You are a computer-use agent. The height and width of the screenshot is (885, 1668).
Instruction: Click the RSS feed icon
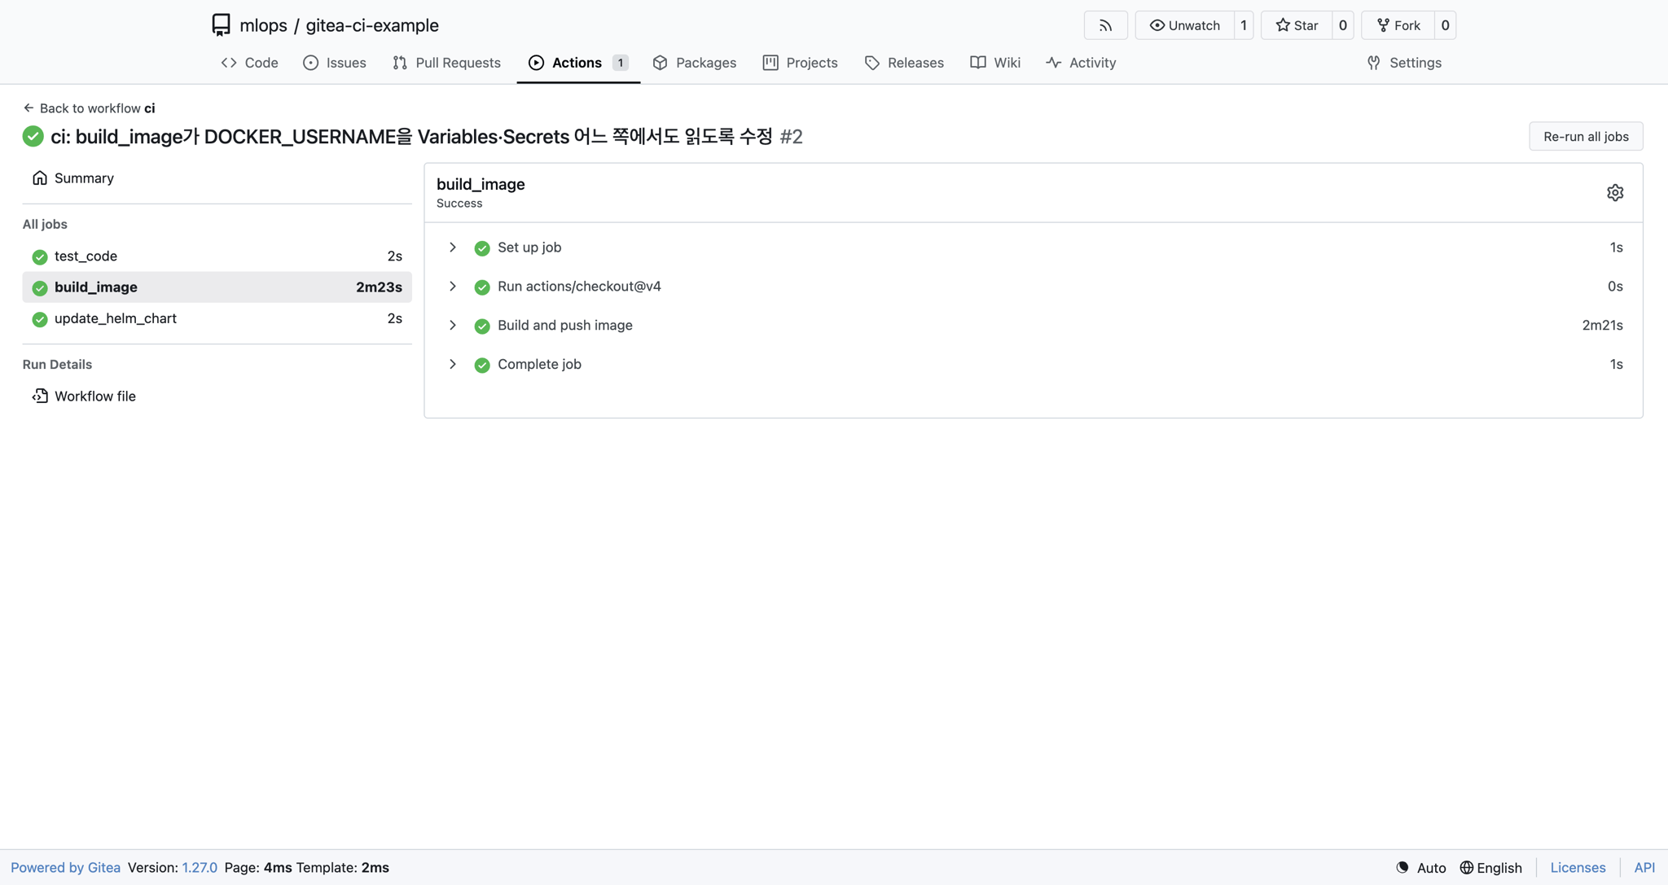pos(1105,25)
